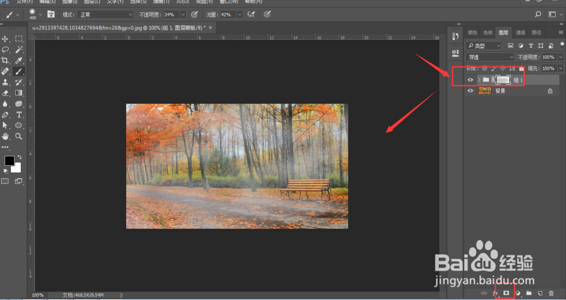Select the Rectangular Marquee tool

pos(19,38)
